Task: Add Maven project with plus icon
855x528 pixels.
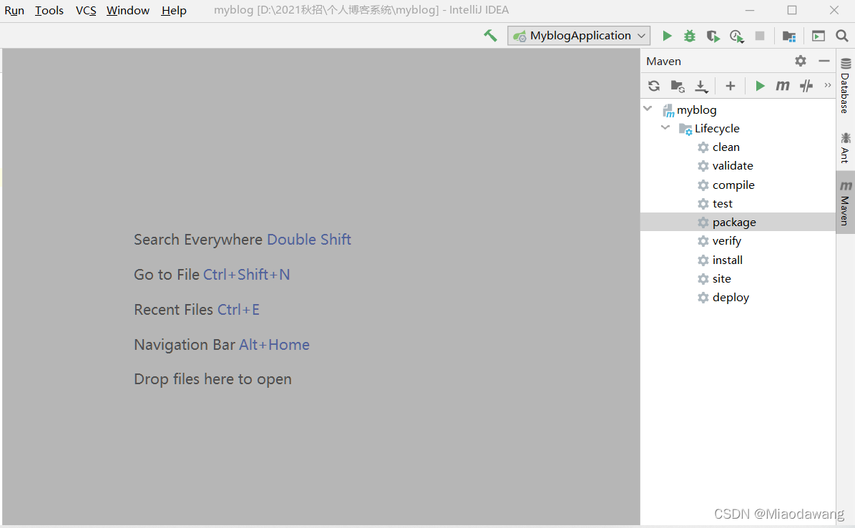Action: coord(730,86)
